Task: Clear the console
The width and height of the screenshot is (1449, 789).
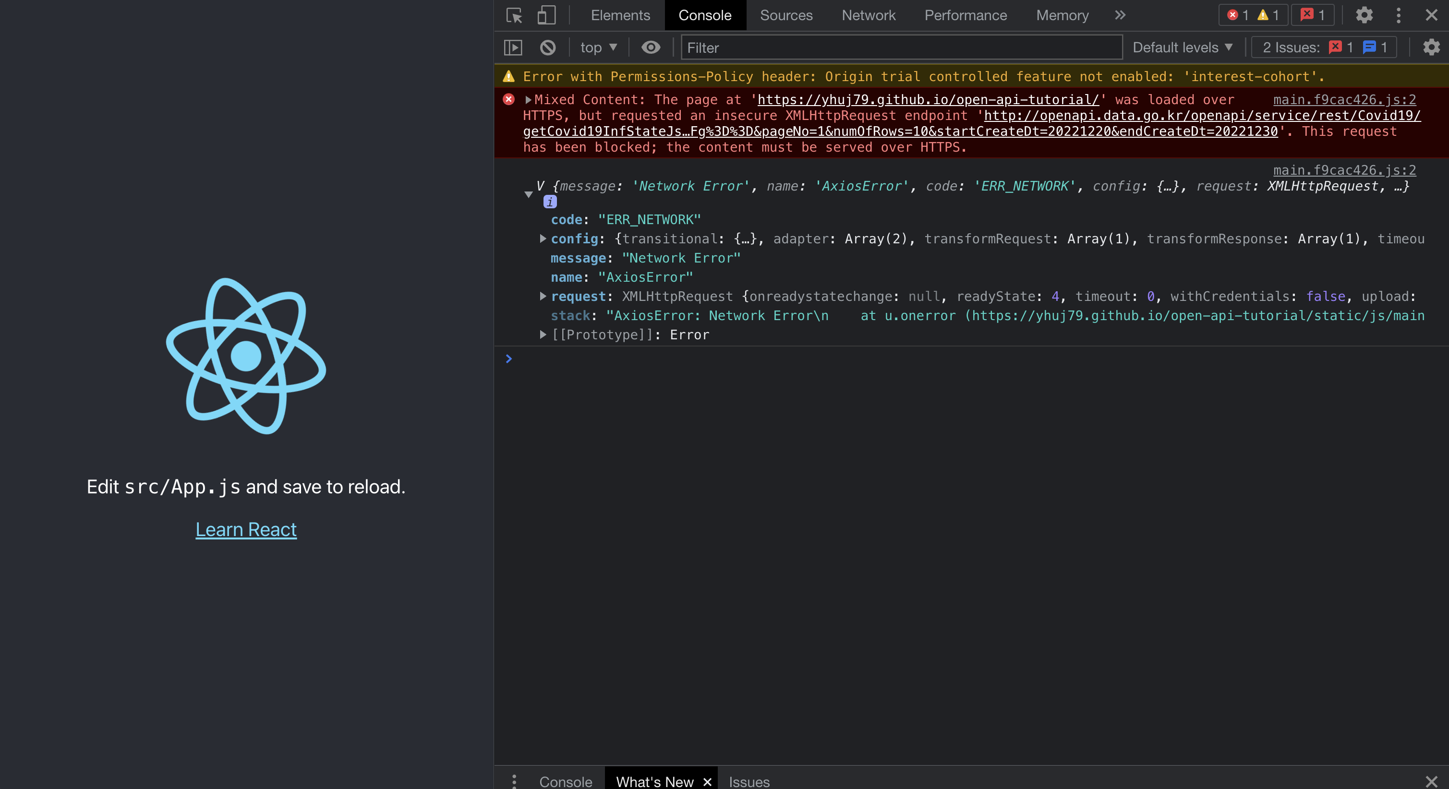Action: click(548, 47)
